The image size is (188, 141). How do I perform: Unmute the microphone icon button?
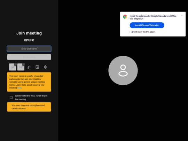click(x=13, y=67)
